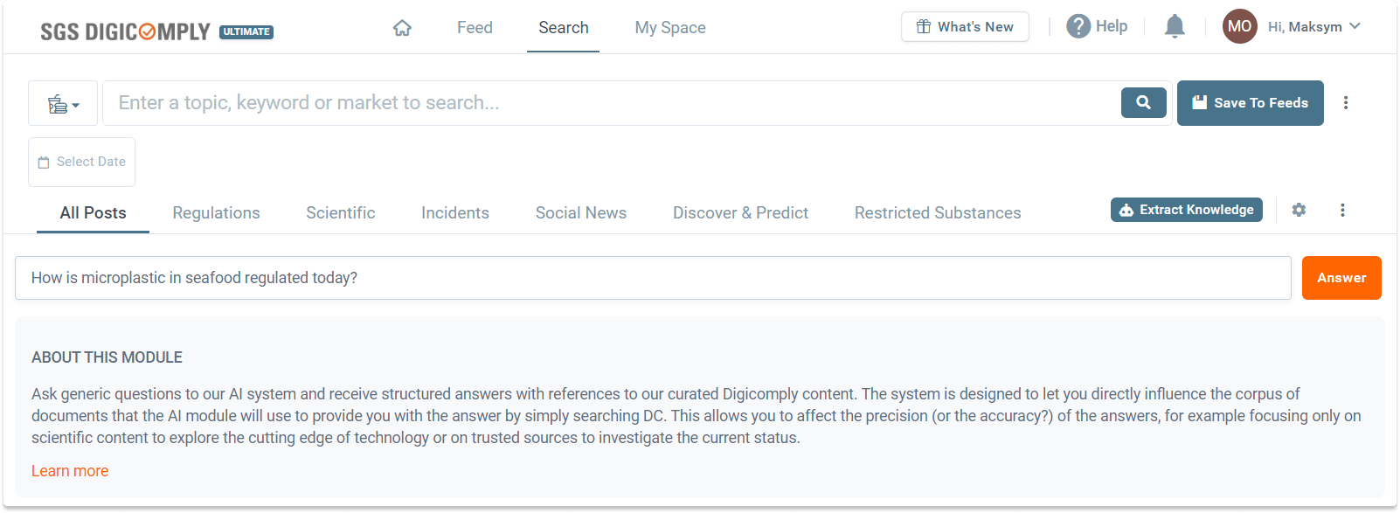Viewport: 1400px width, 513px height.
Task: Open three-dot menu beside the settings gear
Action: (x=1342, y=210)
